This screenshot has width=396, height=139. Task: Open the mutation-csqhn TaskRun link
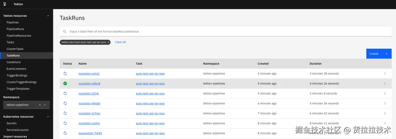89,123
